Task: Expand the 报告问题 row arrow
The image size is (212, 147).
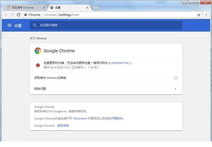Action: pyautogui.click(x=176, y=89)
